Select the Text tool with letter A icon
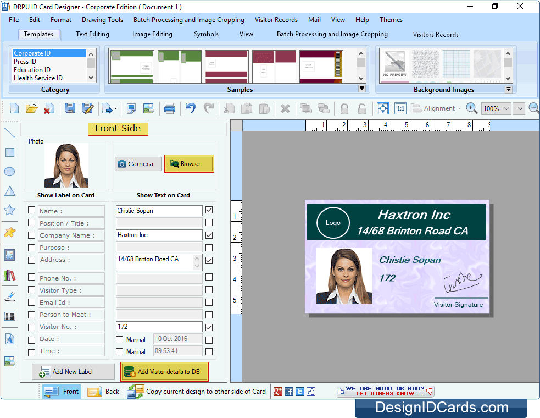Image resolution: width=540 pixels, height=418 pixels. coord(10,339)
